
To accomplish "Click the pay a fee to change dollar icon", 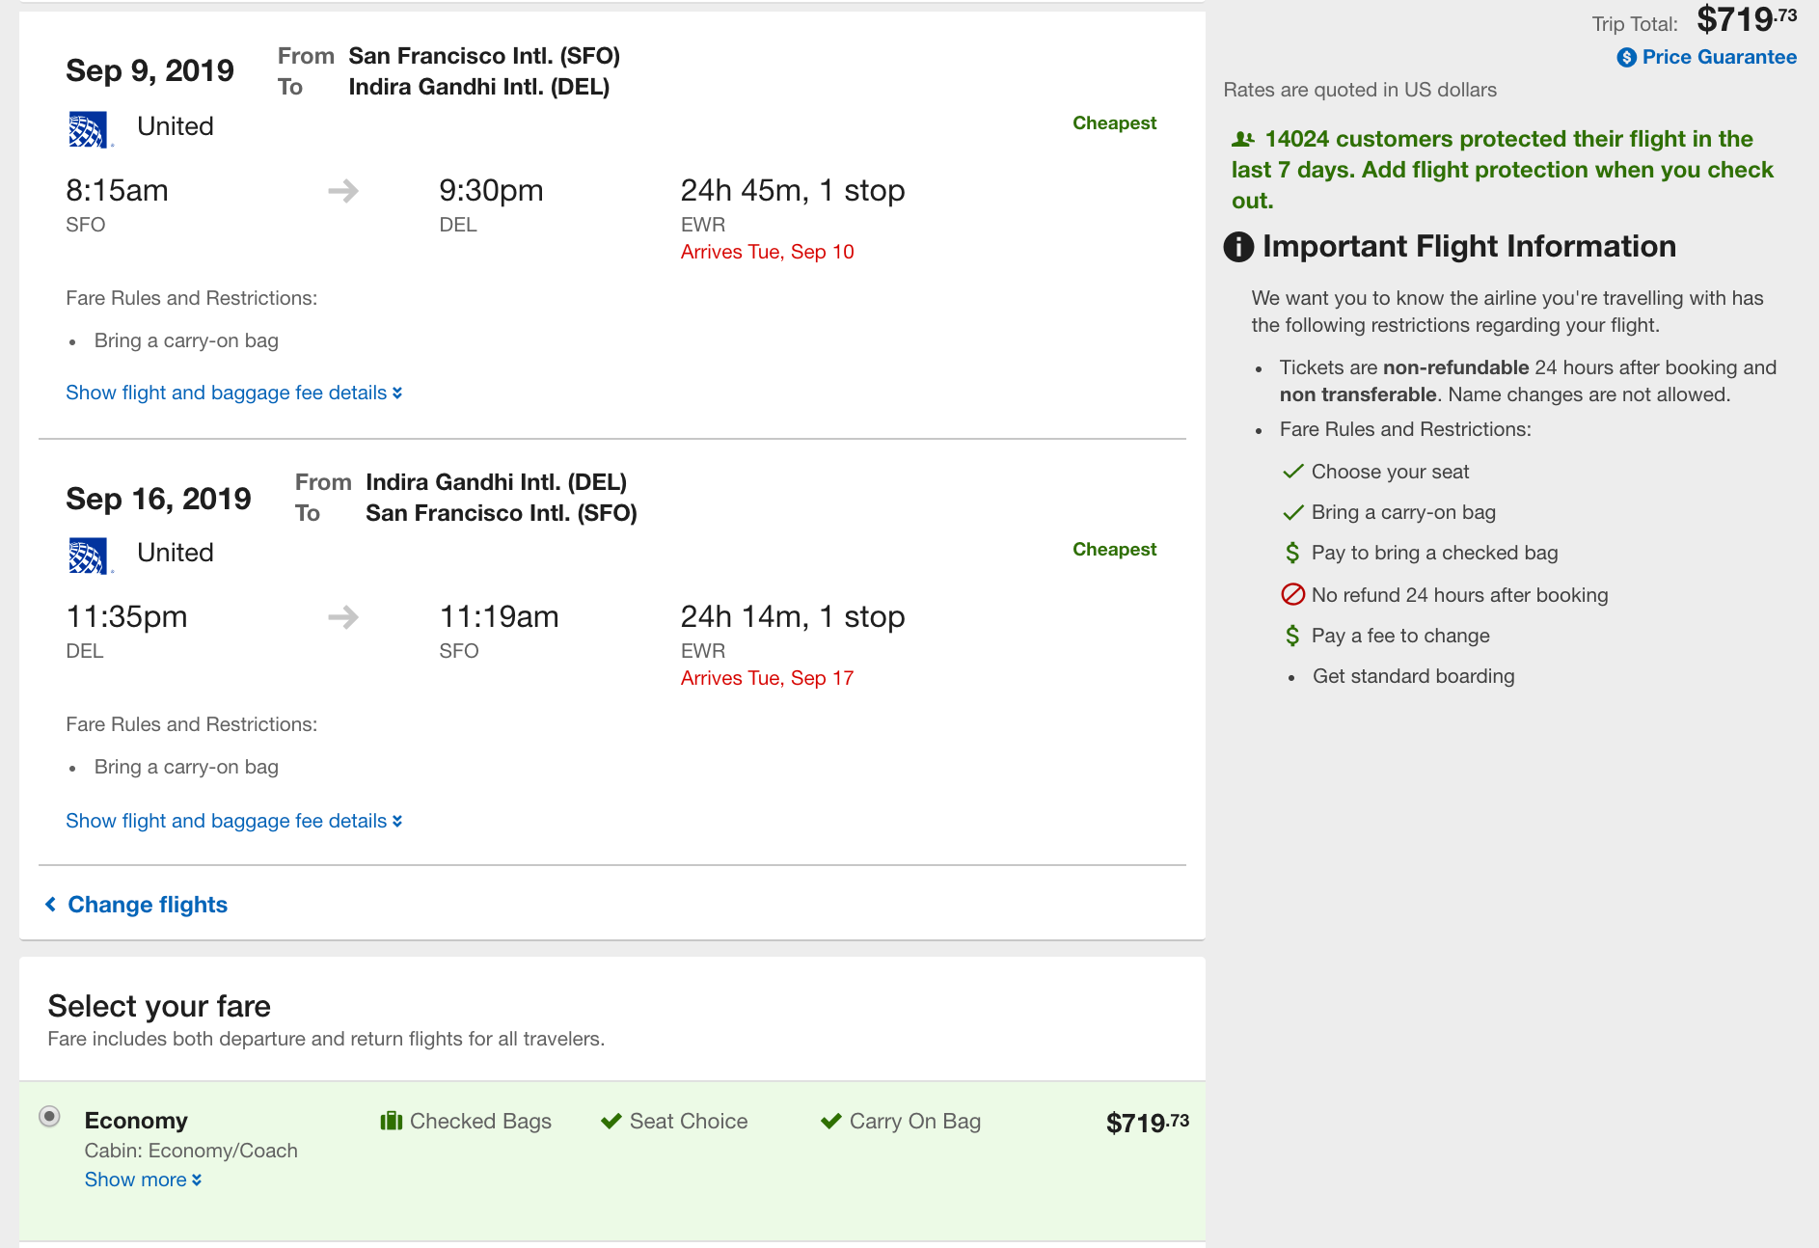I will 1292,636.
